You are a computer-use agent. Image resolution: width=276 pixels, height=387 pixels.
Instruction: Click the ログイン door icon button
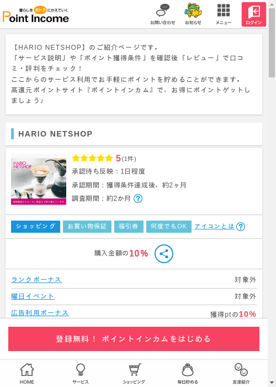click(254, 14)
